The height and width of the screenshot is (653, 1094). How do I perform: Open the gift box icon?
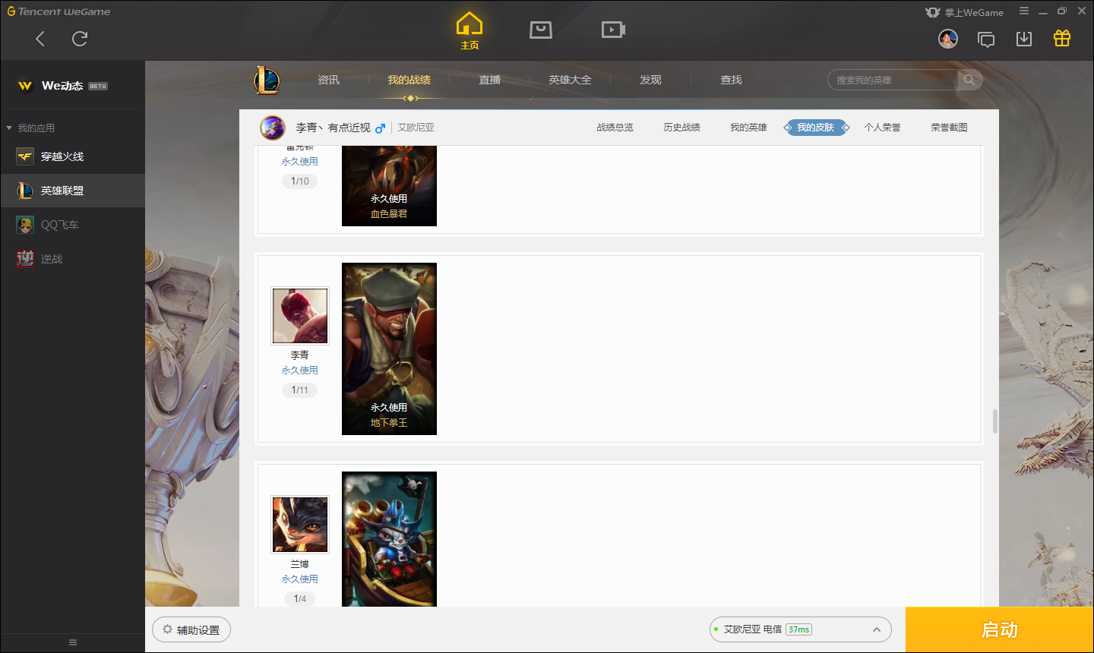tap(1062, 38)
